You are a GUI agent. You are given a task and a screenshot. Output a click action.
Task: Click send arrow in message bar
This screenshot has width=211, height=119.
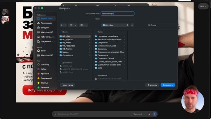(x=155, y=114)
